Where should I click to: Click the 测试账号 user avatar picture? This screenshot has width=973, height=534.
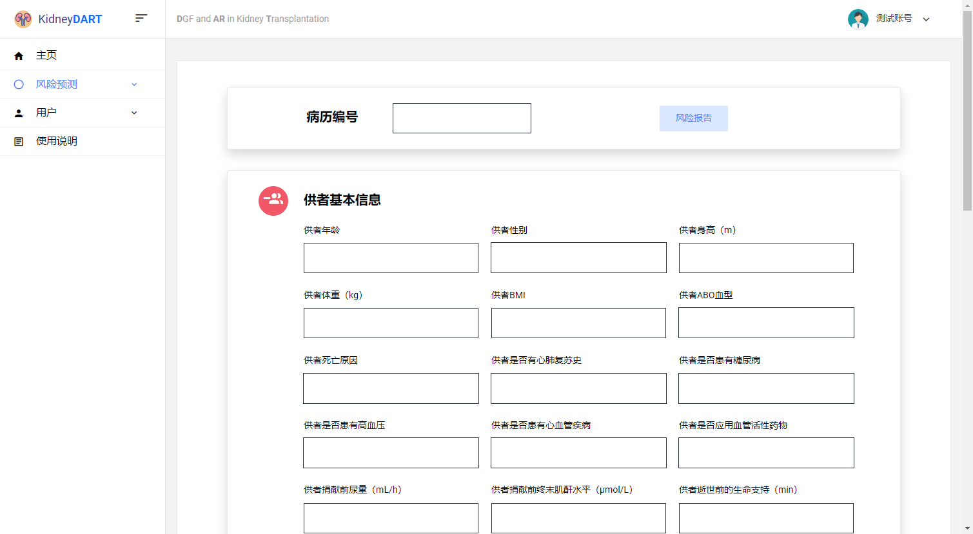(858, 19)
